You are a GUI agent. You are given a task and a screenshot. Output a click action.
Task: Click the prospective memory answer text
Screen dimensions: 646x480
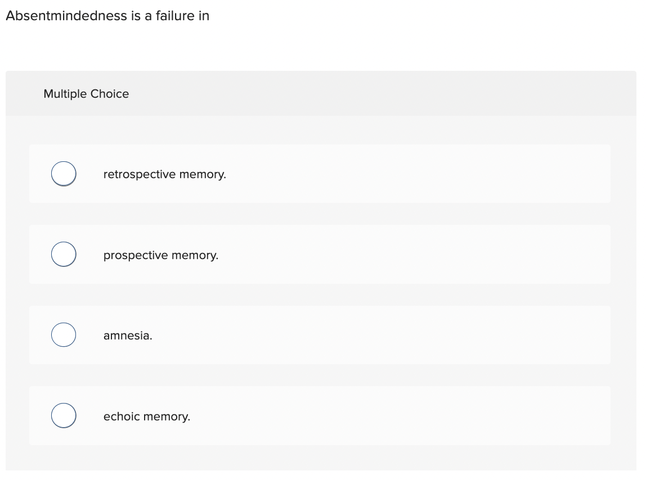click(x=160, y=255)
